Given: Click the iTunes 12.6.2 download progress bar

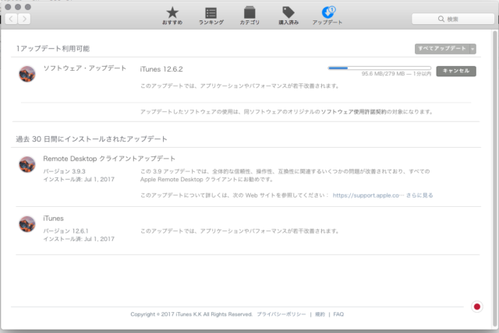Looking at the screenshot, I should [x=380, y=68].
